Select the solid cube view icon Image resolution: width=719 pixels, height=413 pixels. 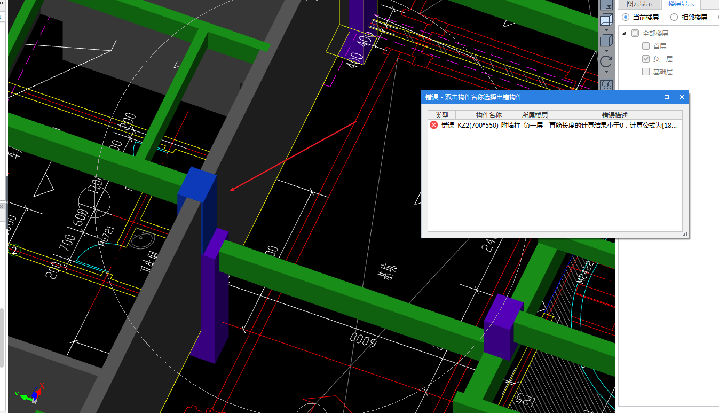606,41
